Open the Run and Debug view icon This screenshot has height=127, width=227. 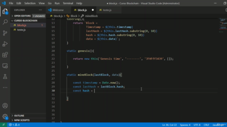[5, 44]
